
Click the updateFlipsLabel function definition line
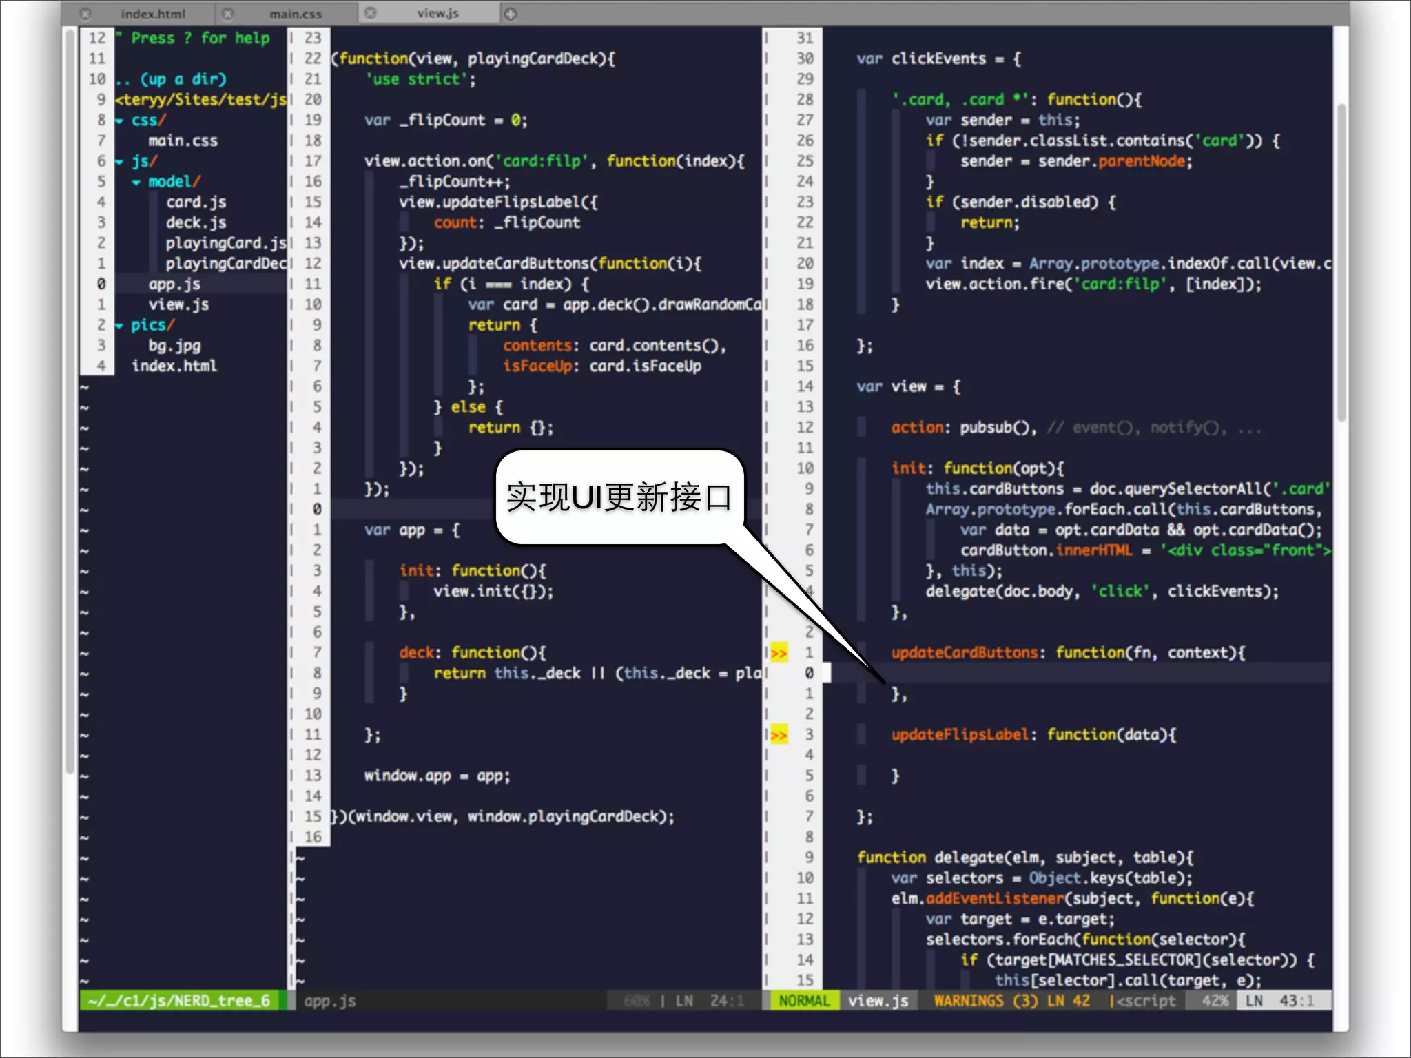point(1033,734)
